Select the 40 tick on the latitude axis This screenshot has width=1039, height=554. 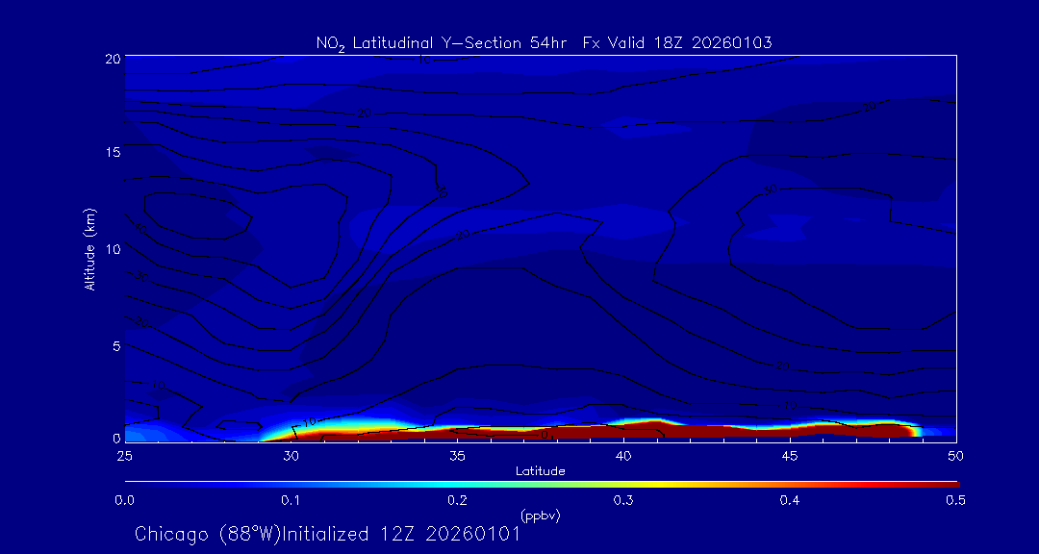(623, 455)
